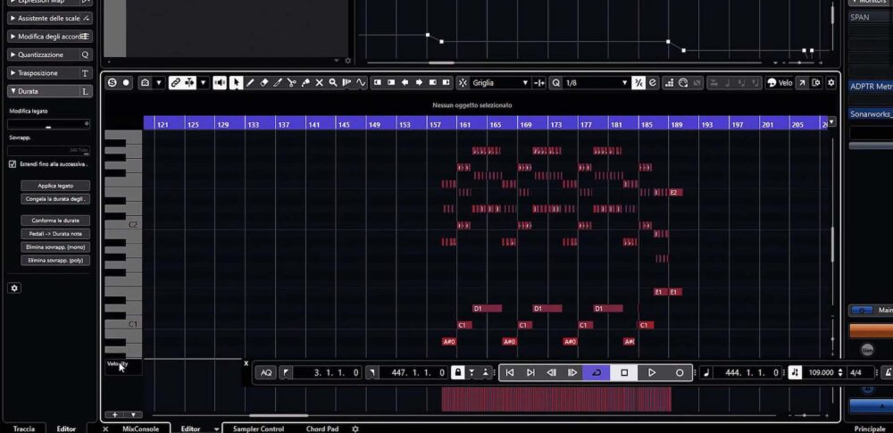
Task: Toggle Solo Editor button
Action: [x=113, y=82]
